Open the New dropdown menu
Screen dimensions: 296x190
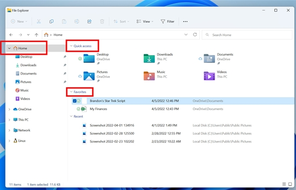(x=19, y=21)
